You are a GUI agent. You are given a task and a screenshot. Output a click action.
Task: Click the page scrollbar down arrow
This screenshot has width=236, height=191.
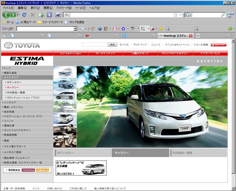coord(233,188)
